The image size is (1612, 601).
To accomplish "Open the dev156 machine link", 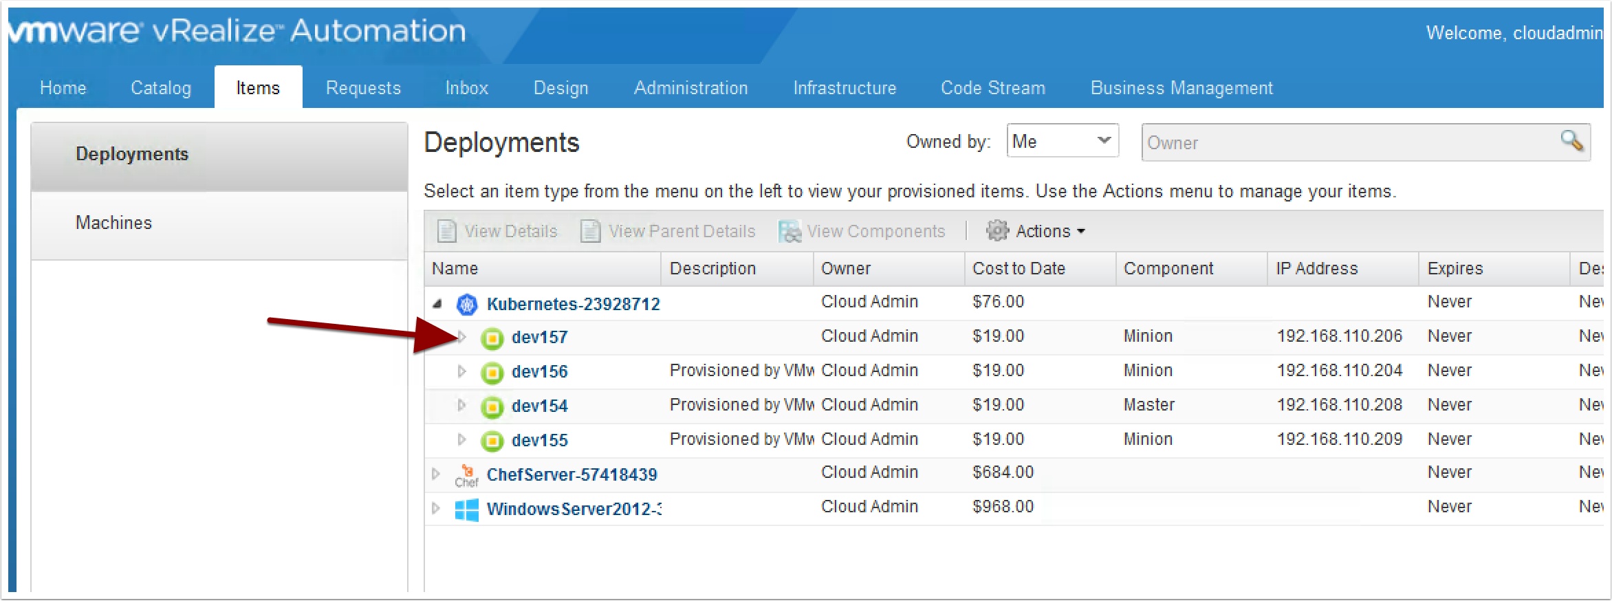I will 540,372.
